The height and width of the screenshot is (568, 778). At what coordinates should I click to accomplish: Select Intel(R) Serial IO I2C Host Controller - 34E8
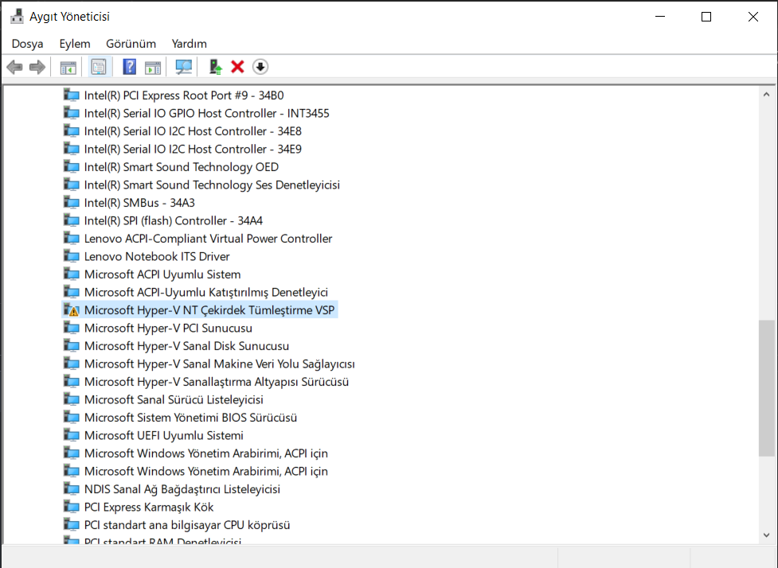(193, 131)
